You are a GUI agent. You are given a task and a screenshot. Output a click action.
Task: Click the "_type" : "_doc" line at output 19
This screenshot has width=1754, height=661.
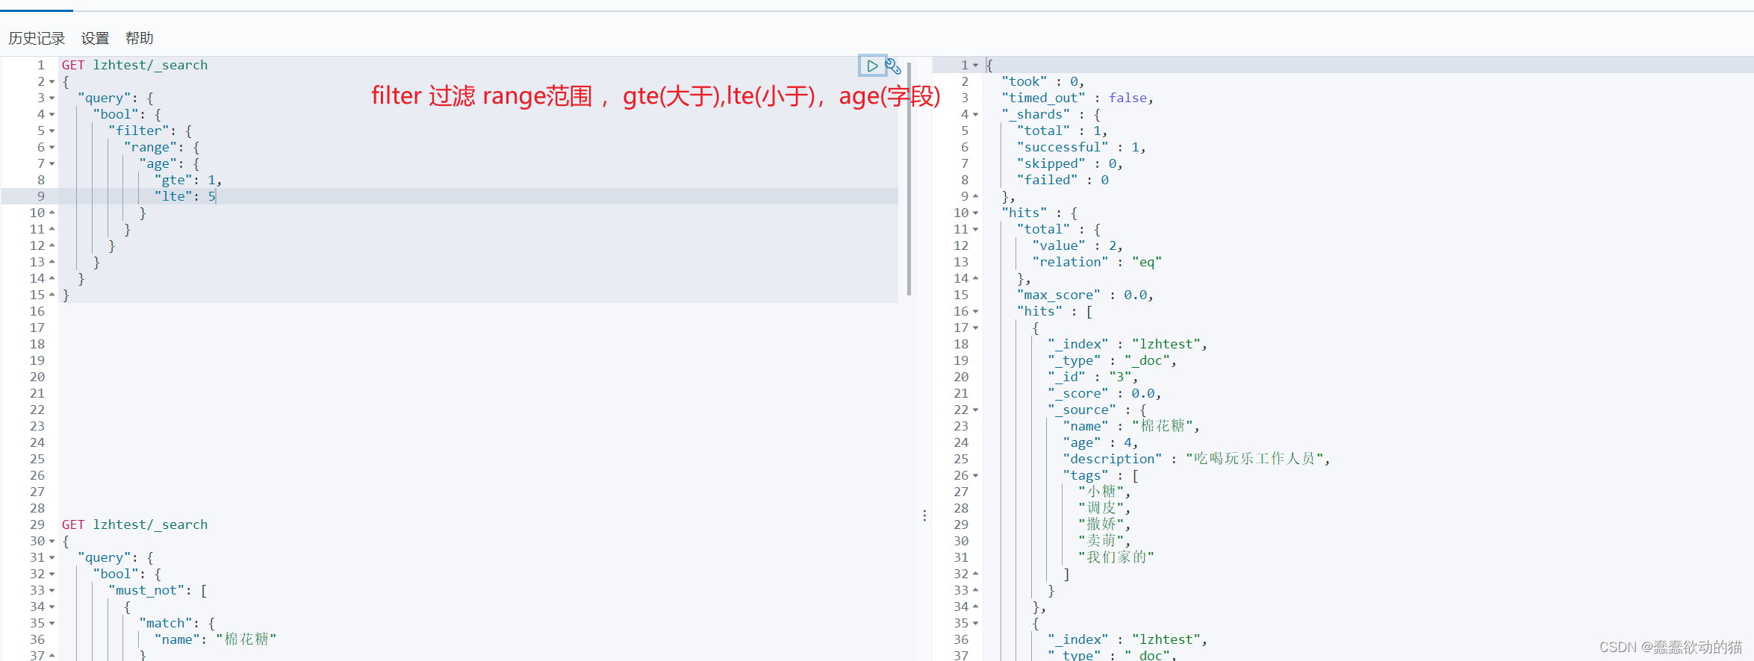pos(1112,360)
